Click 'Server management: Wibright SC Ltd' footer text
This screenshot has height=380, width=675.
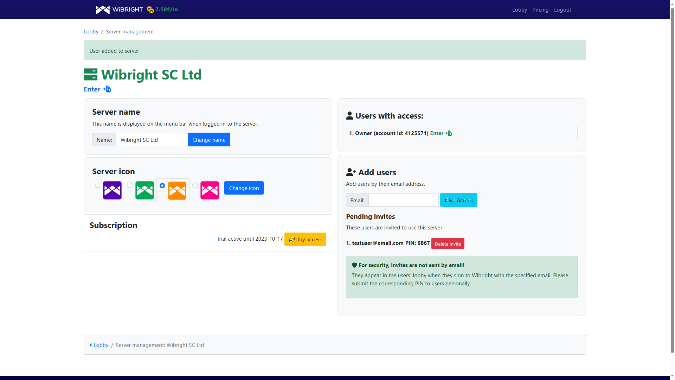160,345
